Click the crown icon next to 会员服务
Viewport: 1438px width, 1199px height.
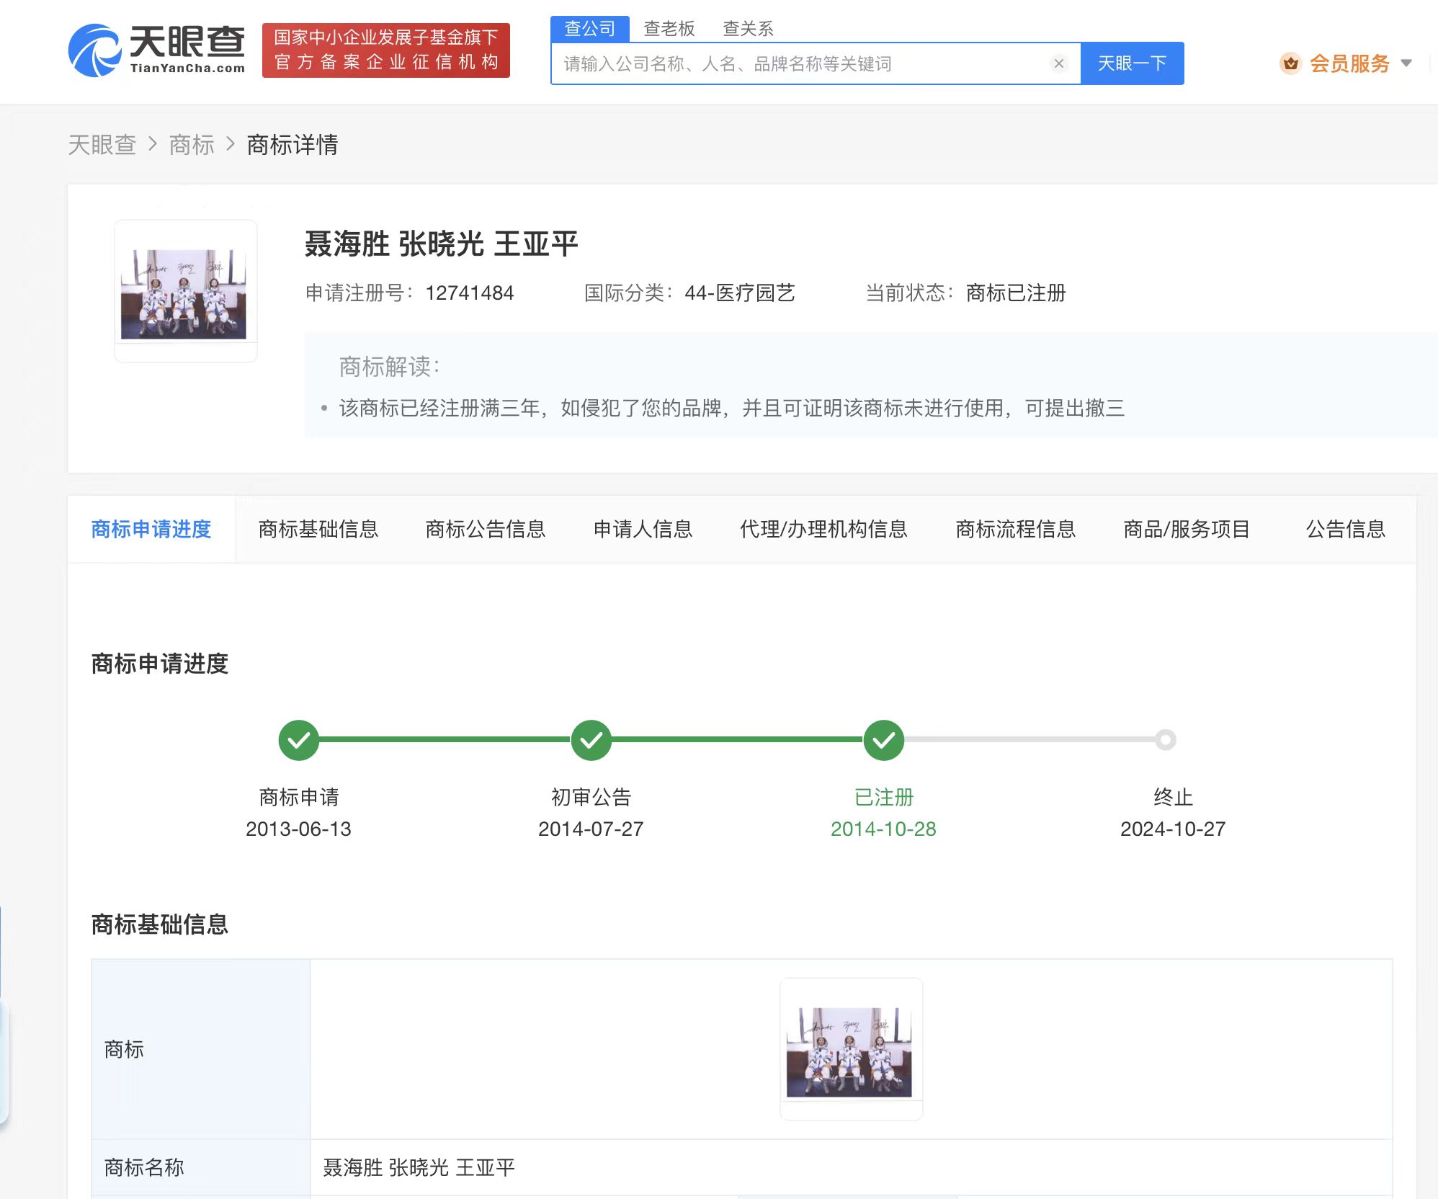[1290, 63]
